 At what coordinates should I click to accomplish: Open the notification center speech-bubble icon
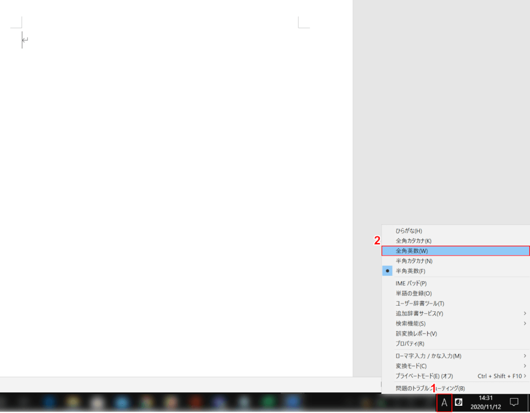click(x=514, y=402)
